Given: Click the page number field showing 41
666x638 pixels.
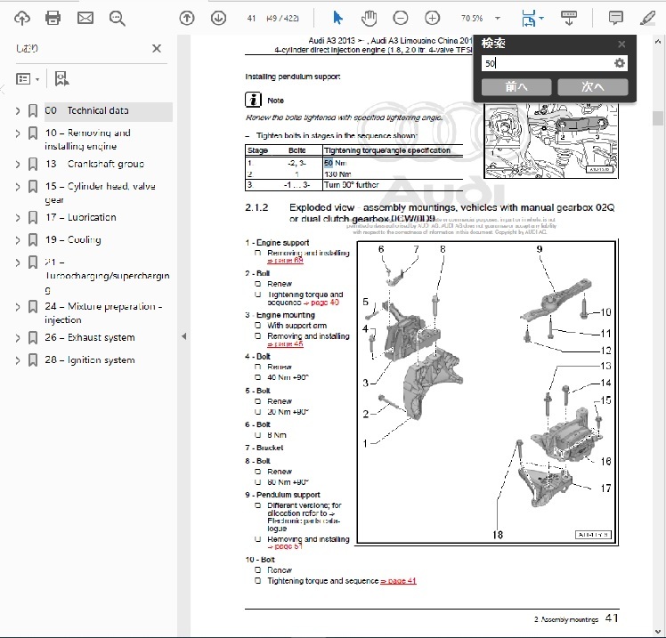Looking at the screenshot, I should click(251, 19).
